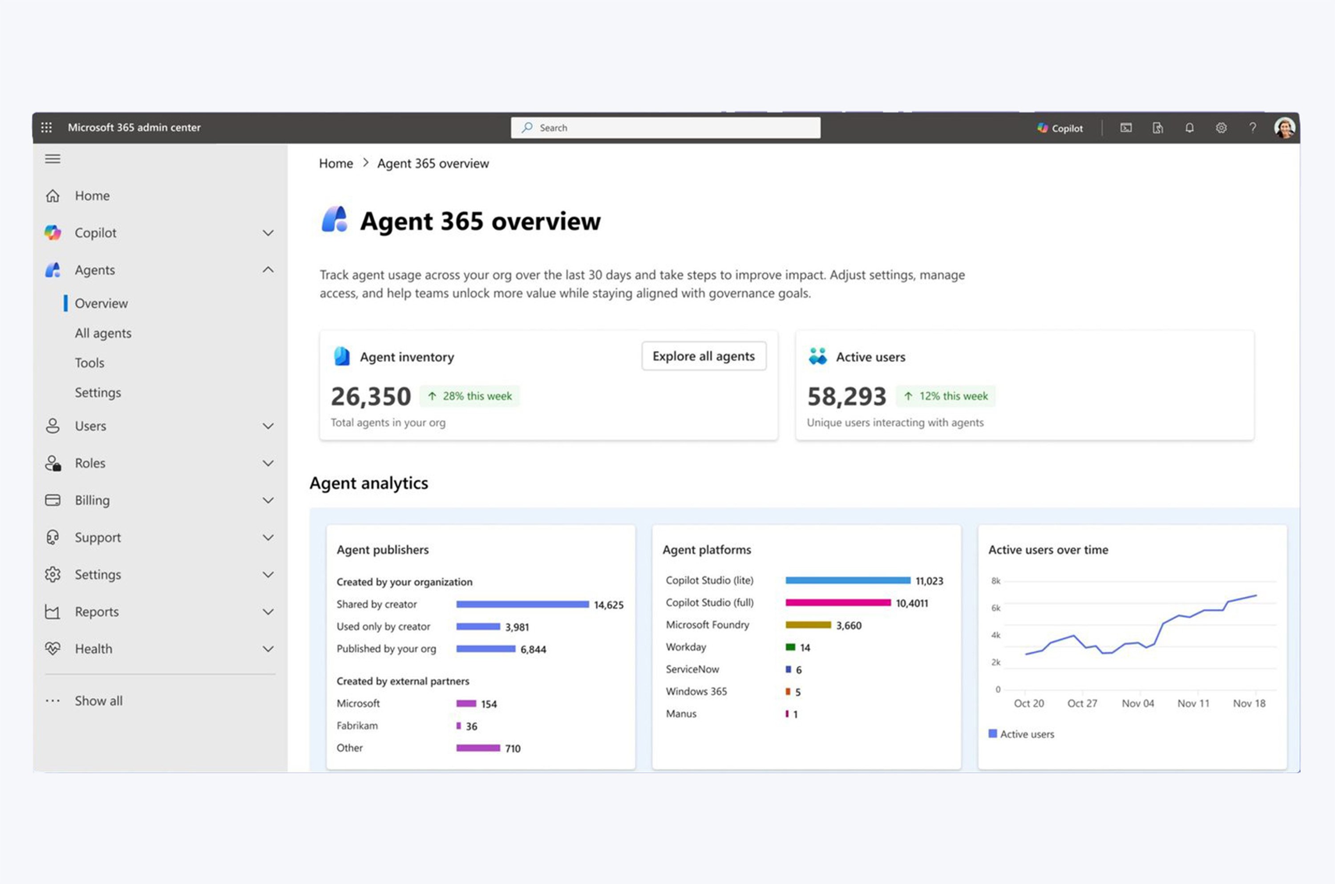Collapse the navigation hamburger menu
Screen dimensions: 1335x884
(x=53, y=159)
